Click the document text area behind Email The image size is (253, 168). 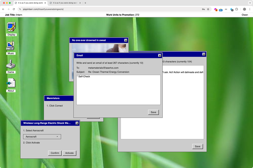(x=183, y=103)
